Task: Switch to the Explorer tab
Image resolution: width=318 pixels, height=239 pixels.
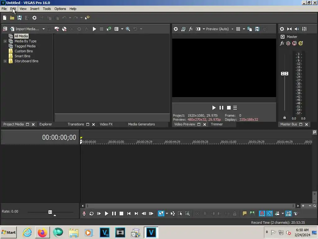Action: pos(46,124)
